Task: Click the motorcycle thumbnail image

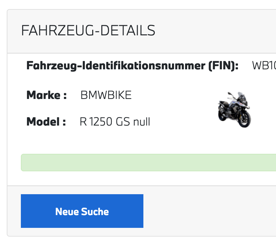Action: click(234, 109)
